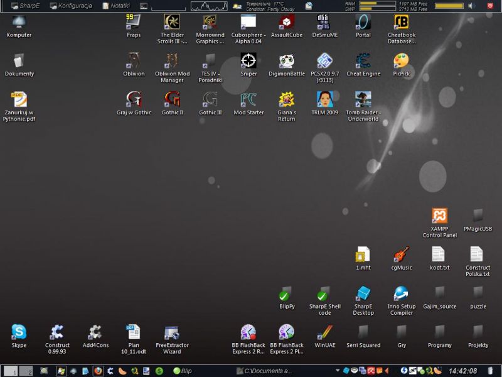502x377 pixels.
Task: Launch Fraps from the desktop
Action: click(134, 26)
